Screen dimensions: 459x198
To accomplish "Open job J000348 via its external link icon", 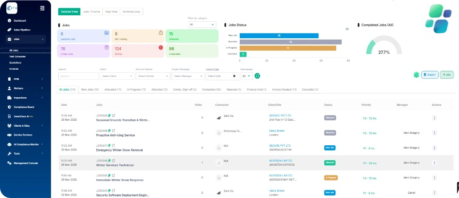I will (113, 130).
